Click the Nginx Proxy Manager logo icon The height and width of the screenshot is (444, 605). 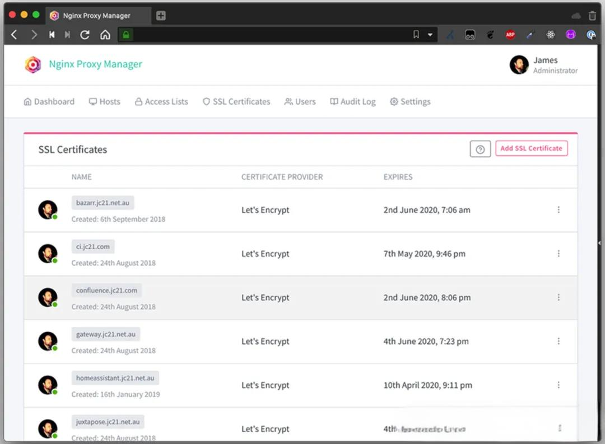pos(33,64)
